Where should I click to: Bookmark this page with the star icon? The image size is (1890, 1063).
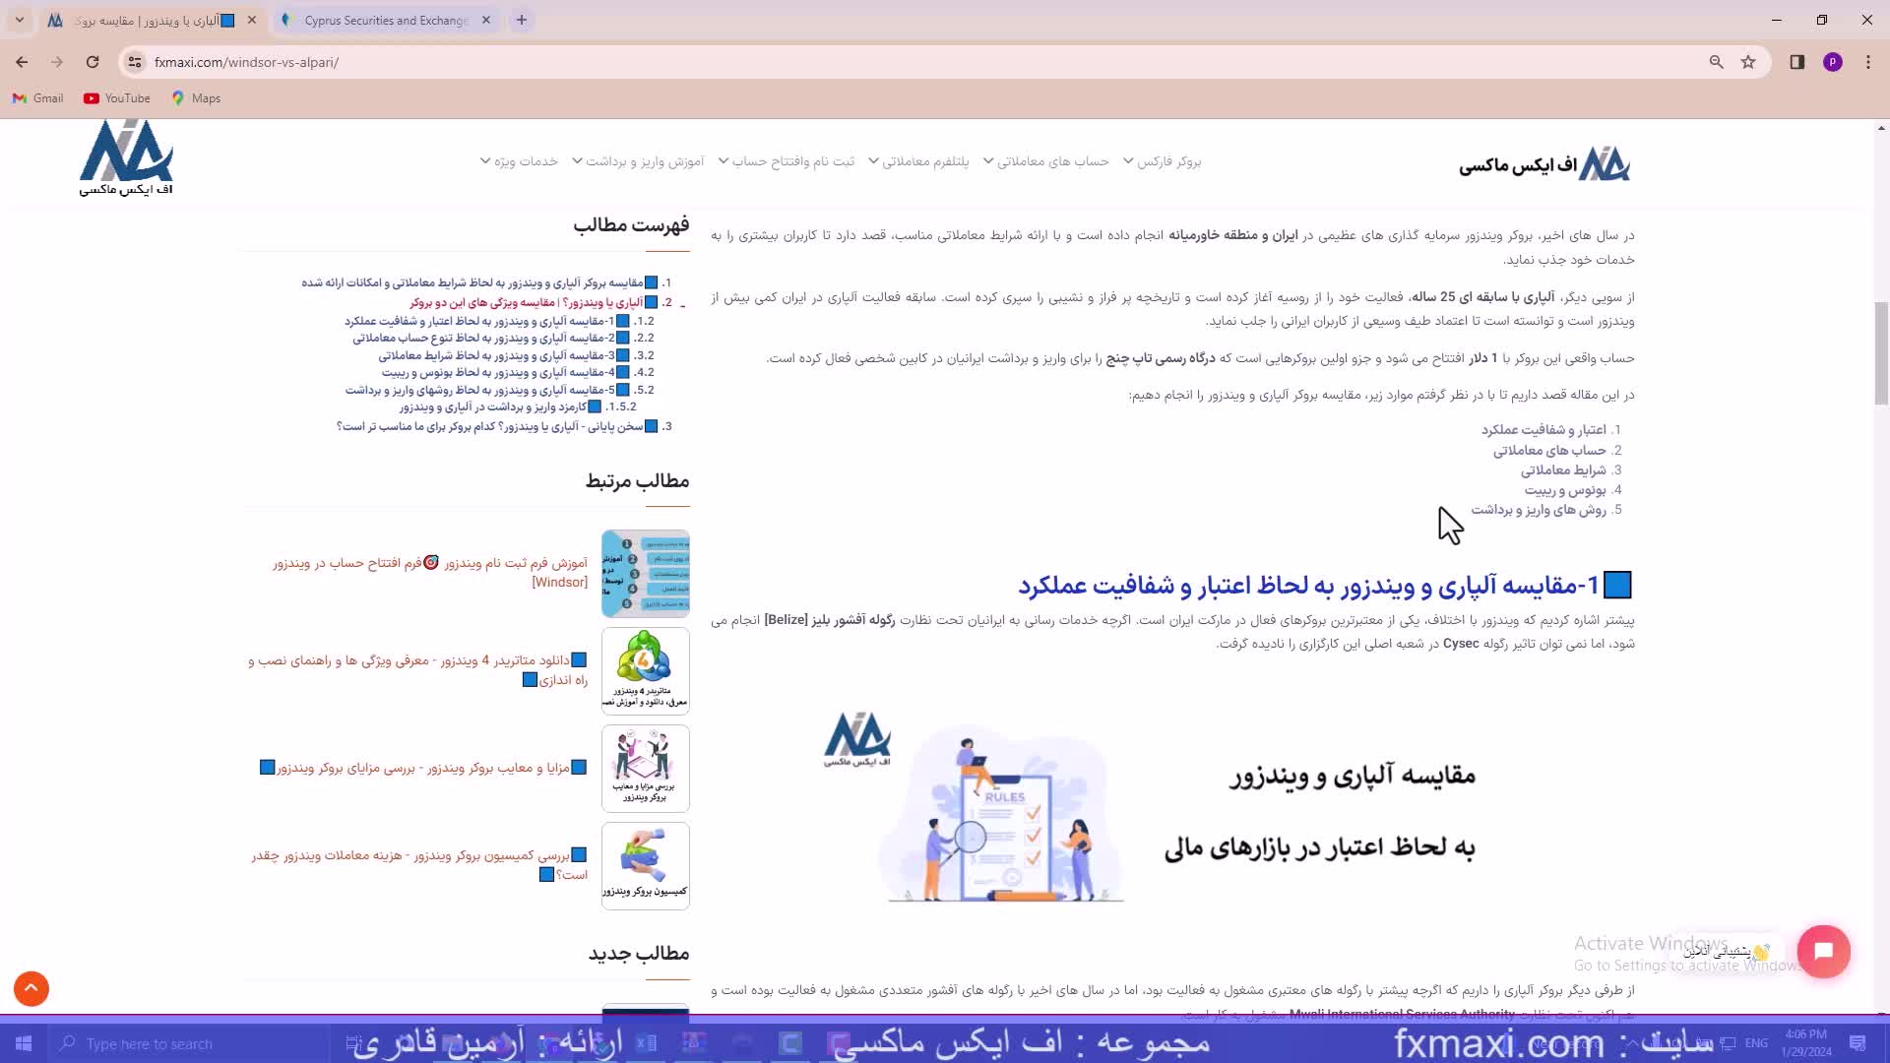[1748, 62]
